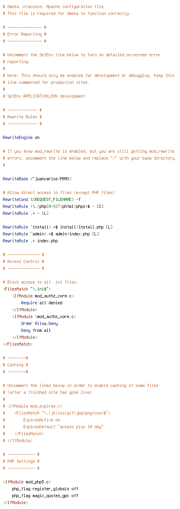Click the closing /FilesMatch tag
Image resolution: width=180 pixels, height=509 pixels.
point(18,344)
